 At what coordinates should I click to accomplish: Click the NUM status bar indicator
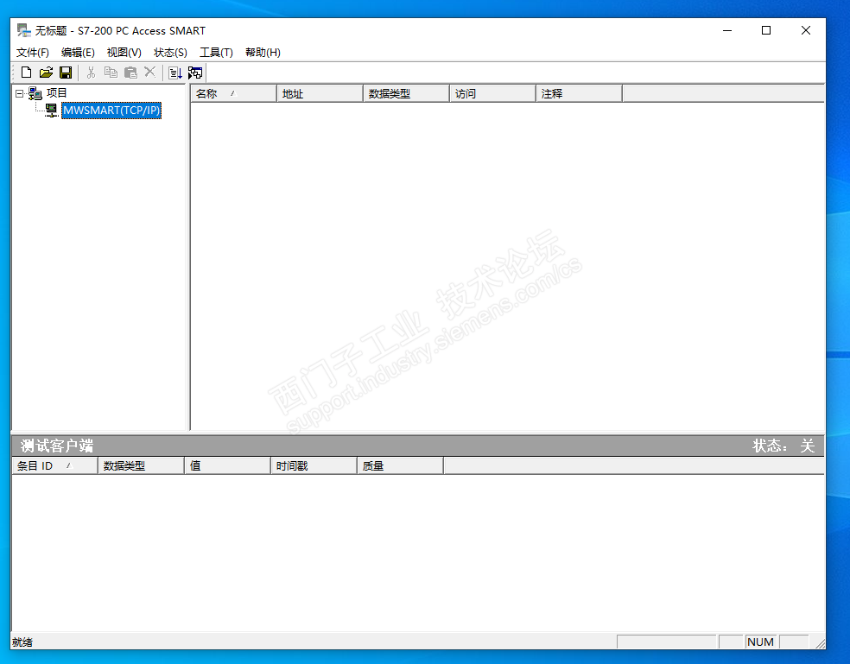coord(760,642)
